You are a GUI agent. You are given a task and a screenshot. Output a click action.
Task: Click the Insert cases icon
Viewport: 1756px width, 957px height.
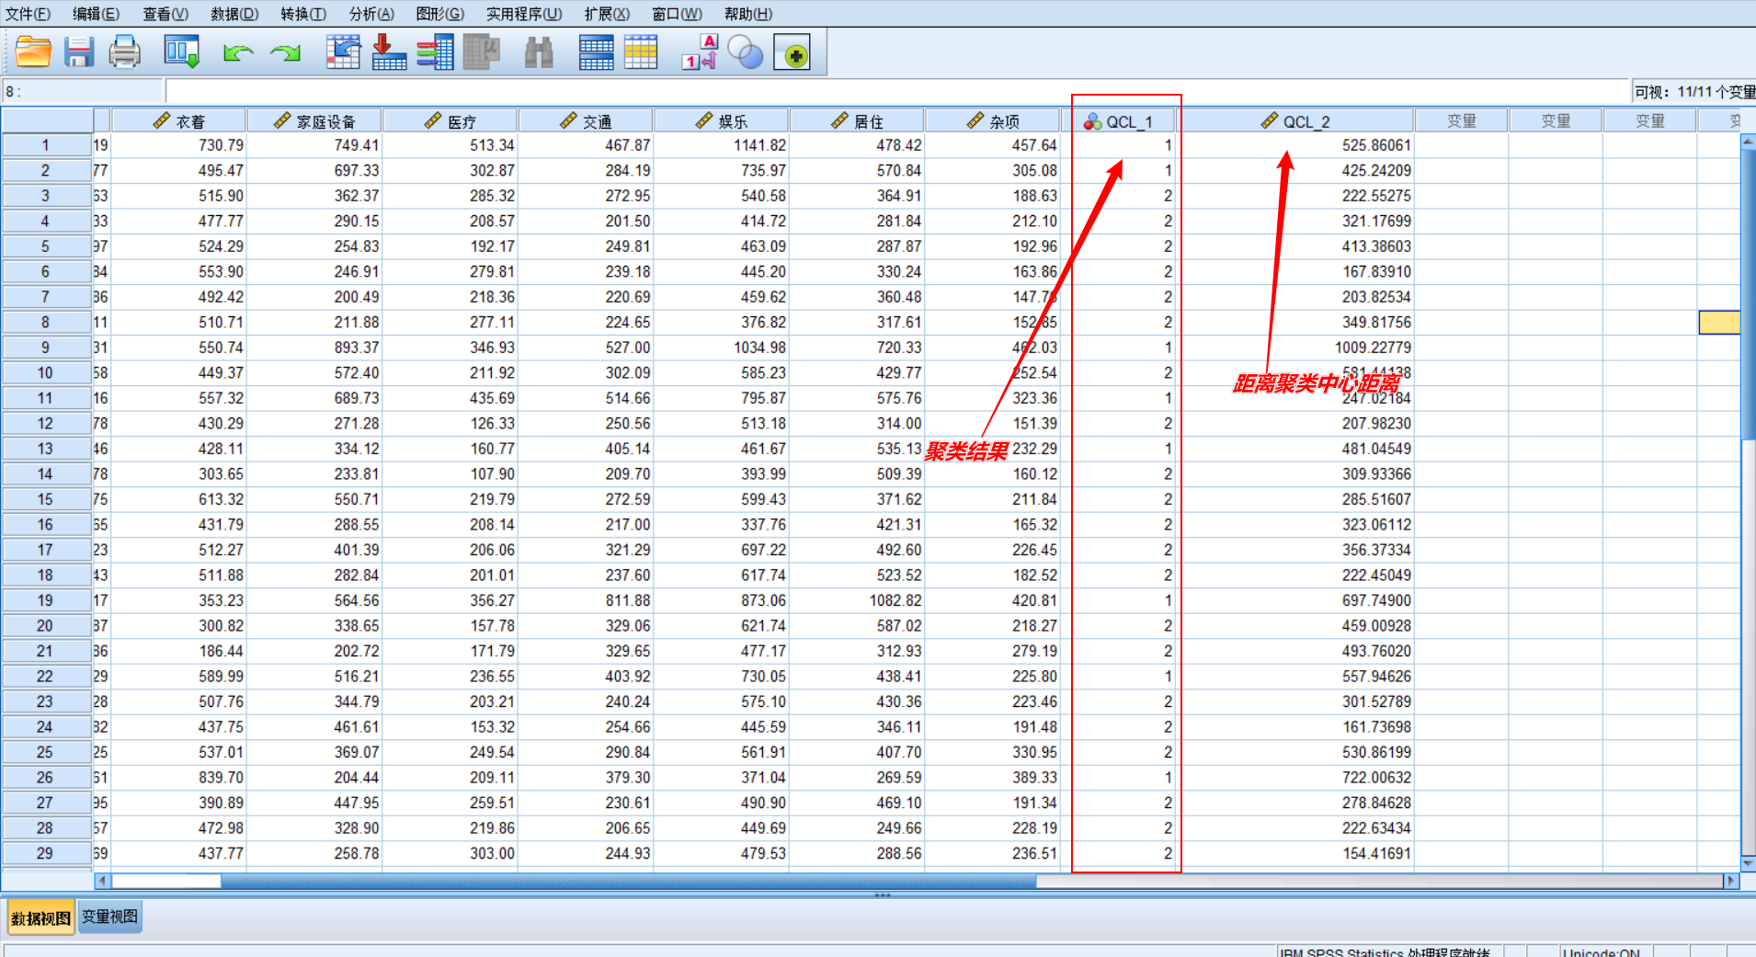pyautogui.click(x=596, y=52)
